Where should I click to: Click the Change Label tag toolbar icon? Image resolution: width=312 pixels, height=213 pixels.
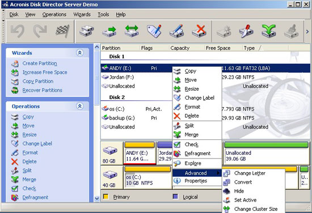[x=154, y=31]
